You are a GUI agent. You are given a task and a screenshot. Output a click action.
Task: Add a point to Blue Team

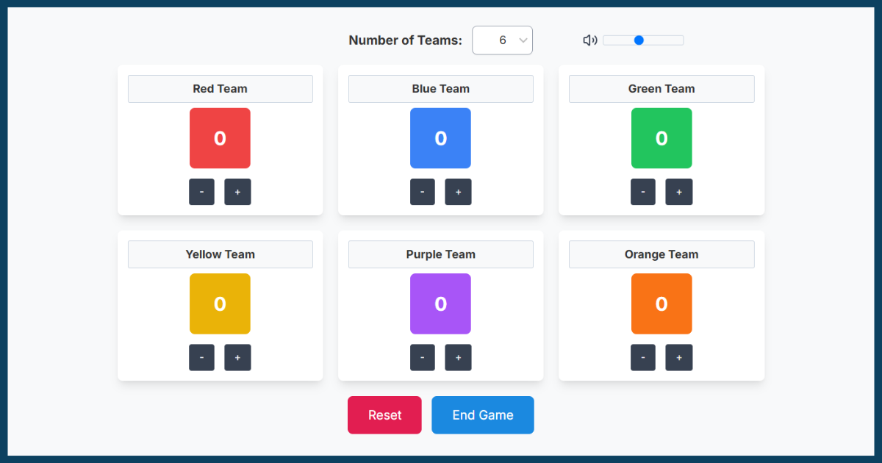[x=458, y=192]
